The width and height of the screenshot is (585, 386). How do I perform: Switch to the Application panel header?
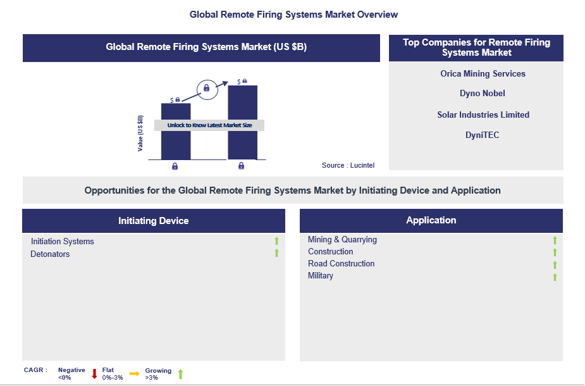[x=431, y=220]
